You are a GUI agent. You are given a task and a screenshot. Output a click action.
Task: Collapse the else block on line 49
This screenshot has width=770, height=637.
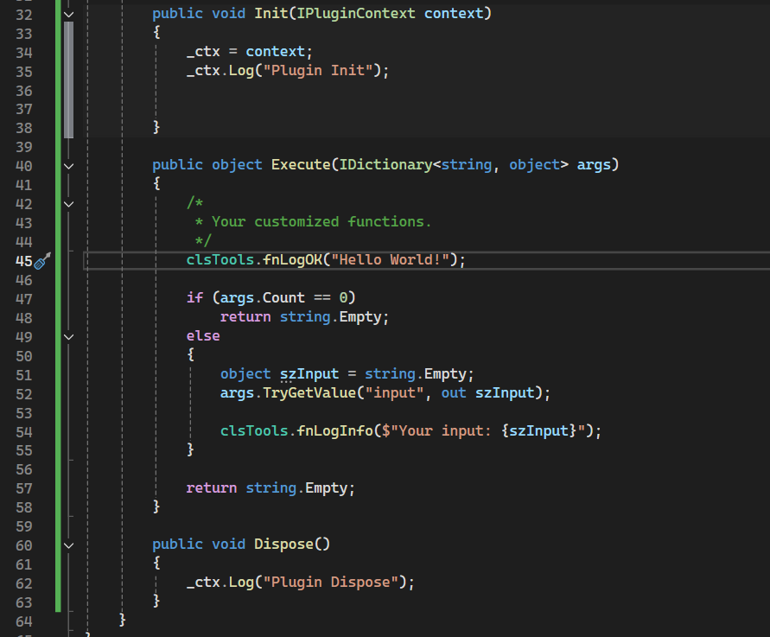69,336
